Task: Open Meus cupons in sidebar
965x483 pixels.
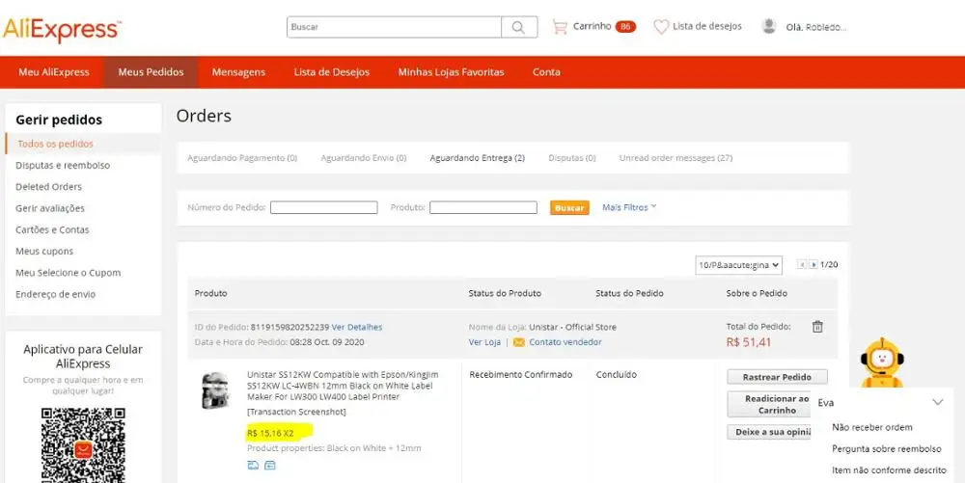Action: 44,252
